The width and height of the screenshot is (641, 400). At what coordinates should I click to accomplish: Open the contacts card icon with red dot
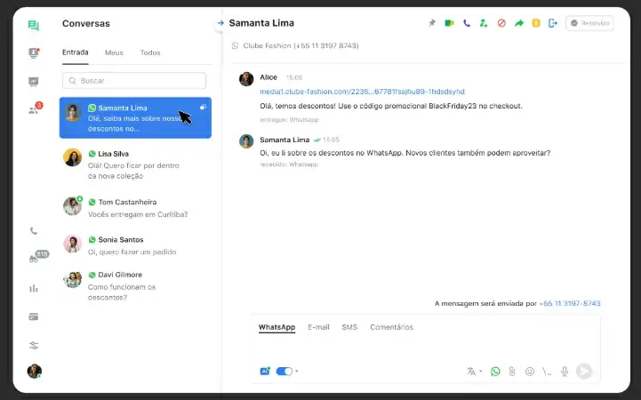point(34,53)
